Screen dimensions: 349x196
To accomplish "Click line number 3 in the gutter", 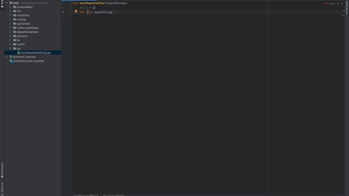I will [63, 12].
